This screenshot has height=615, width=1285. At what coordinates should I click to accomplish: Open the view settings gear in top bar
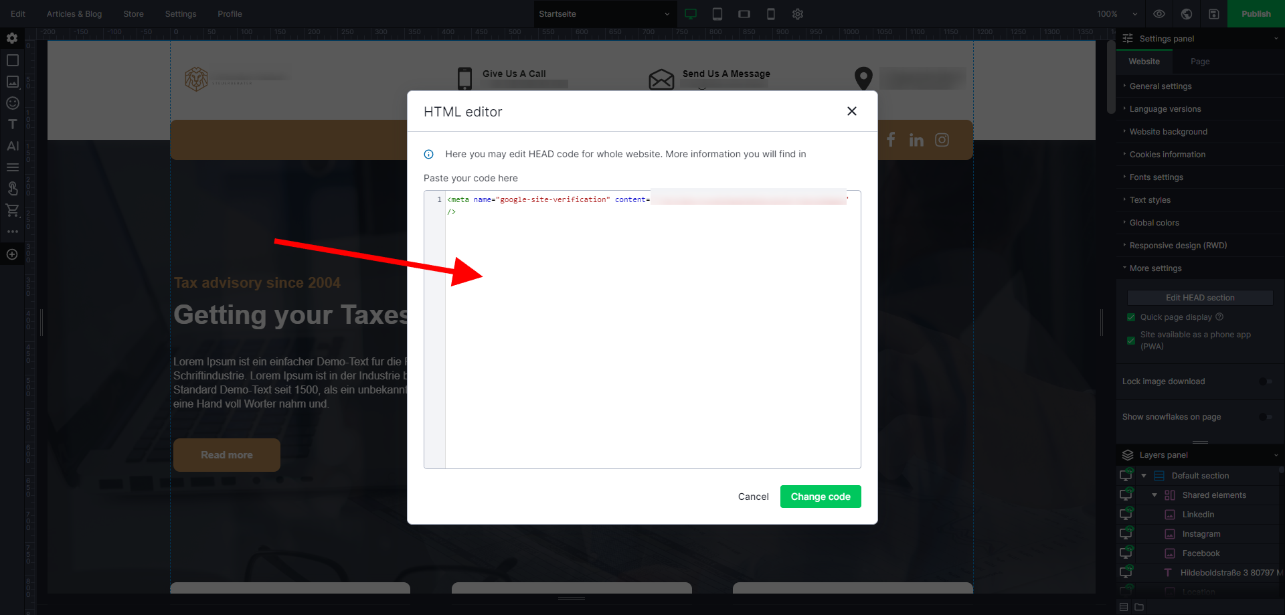pyautogui.click(x=798, y=14)
